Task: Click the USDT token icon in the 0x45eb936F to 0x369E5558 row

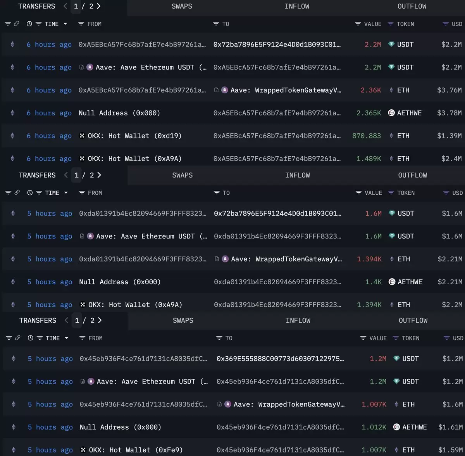Action: tap(396, 359)
